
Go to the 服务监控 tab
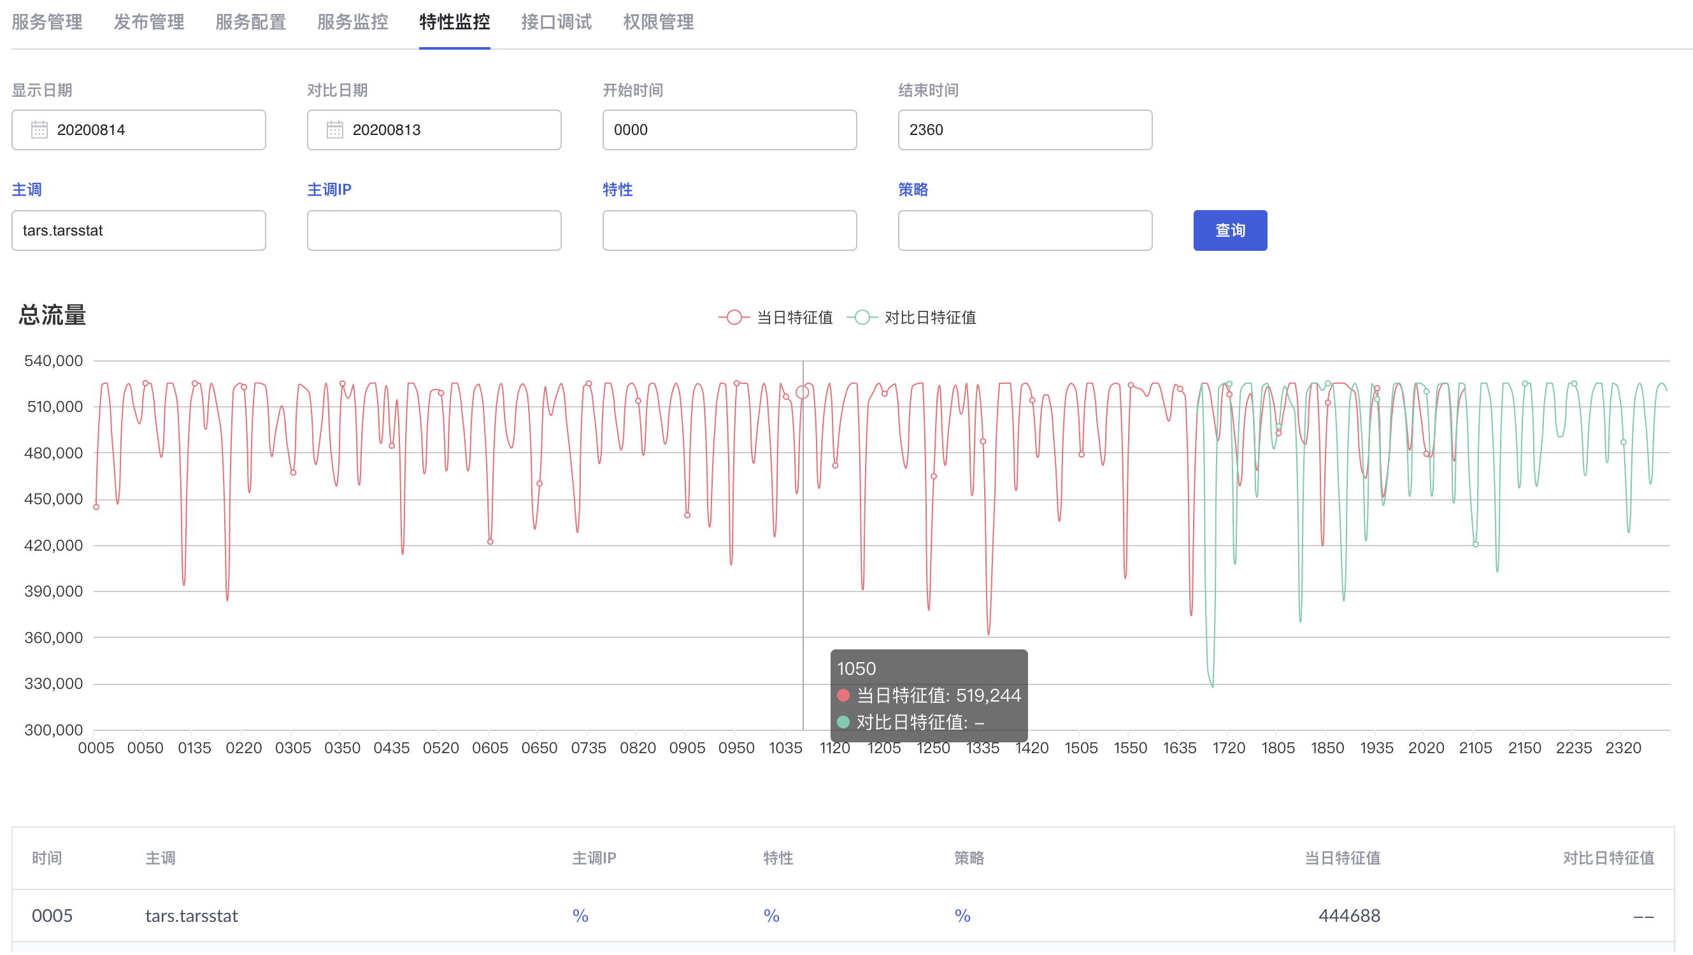pyautogui.click(x=352, y=22)
